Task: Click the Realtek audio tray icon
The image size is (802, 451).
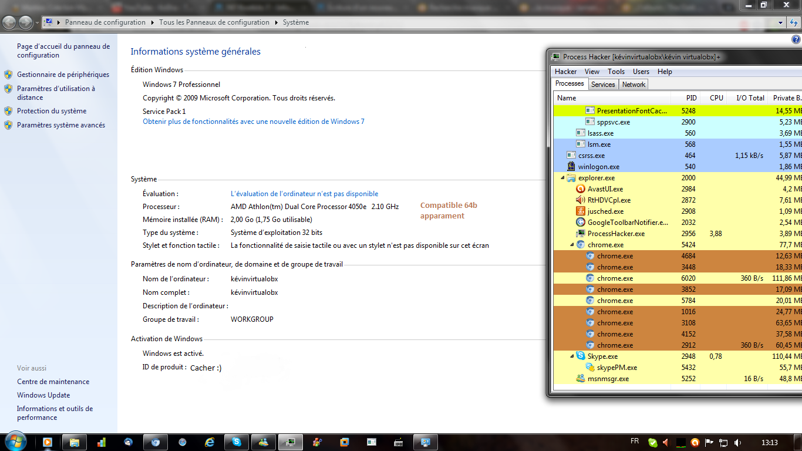Action: 666,442
